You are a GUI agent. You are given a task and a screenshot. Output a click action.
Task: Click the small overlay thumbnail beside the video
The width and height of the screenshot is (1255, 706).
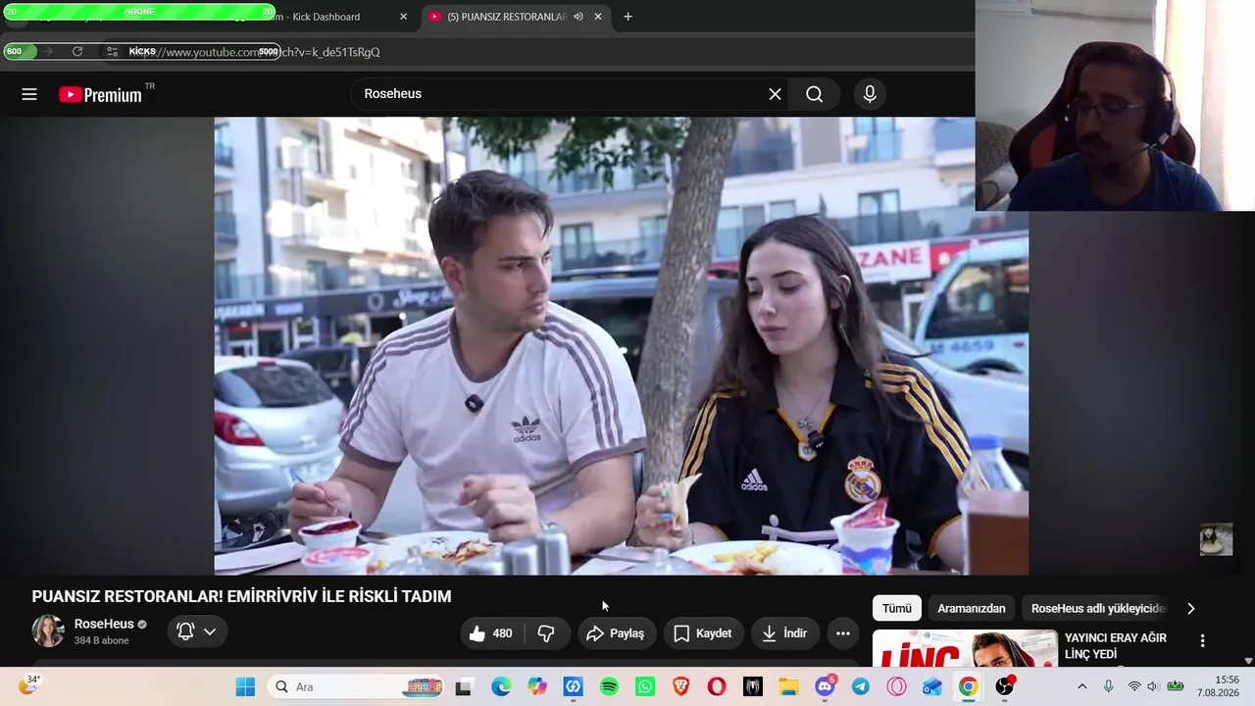coord(1216,539)
